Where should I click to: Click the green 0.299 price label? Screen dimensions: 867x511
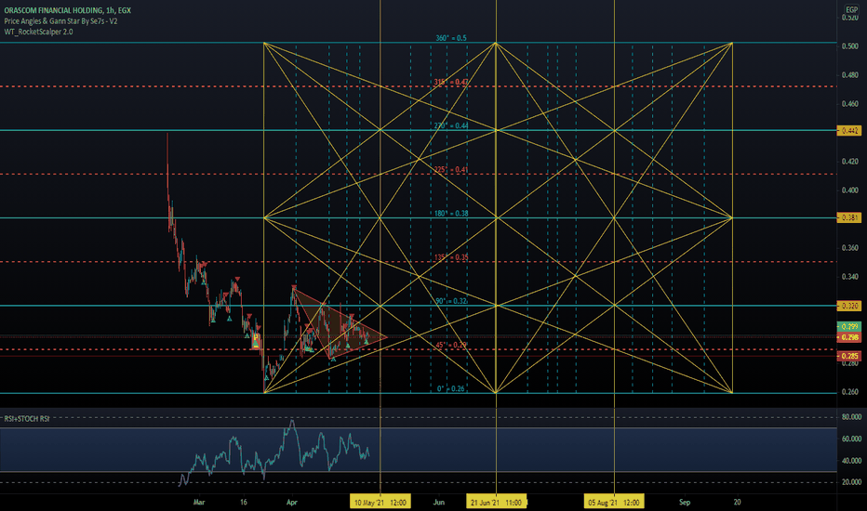click(848, 327)
